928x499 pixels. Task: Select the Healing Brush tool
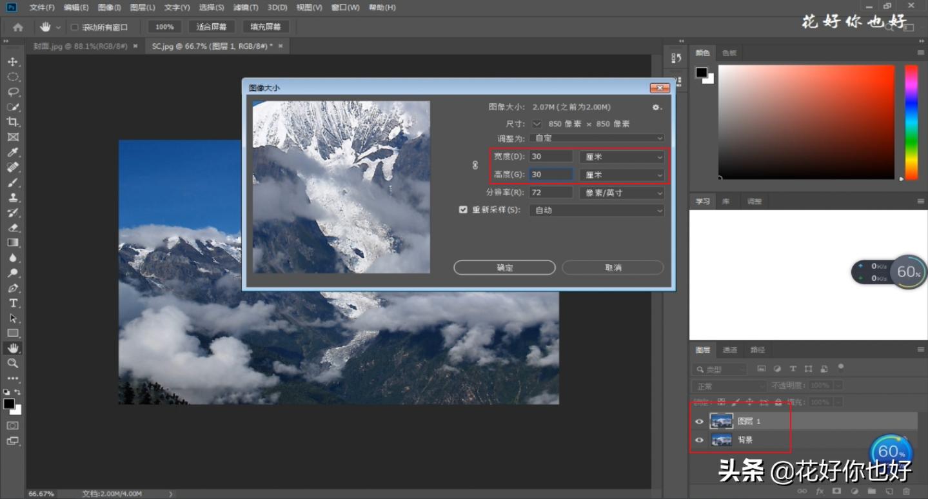12,168
